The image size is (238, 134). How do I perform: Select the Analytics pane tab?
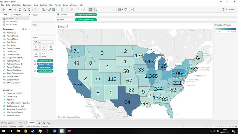17,15
